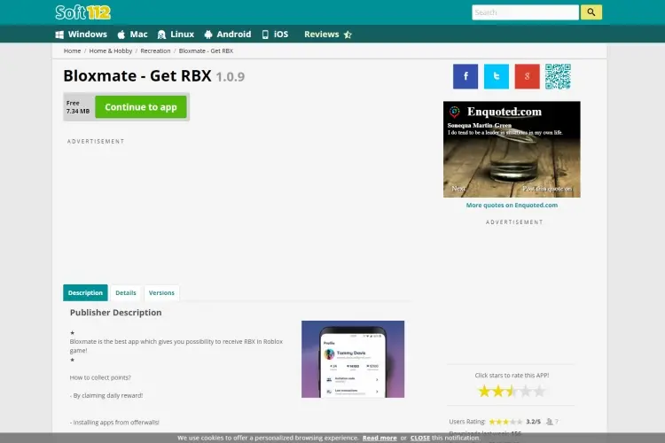
Task: Click Bloxmate - Get RBX breadcrumb
Action: pyautogui.click(x=206, y=51)
